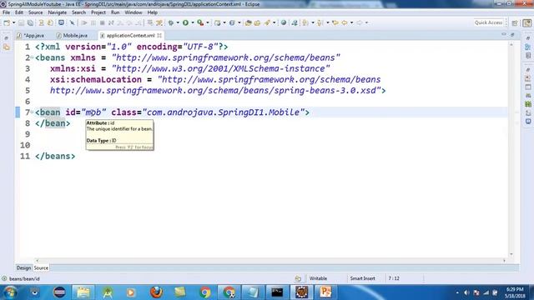Viewport: 534px width, 300px height.
Task: Click the New file wizard icon
Action: click(7, 22)
